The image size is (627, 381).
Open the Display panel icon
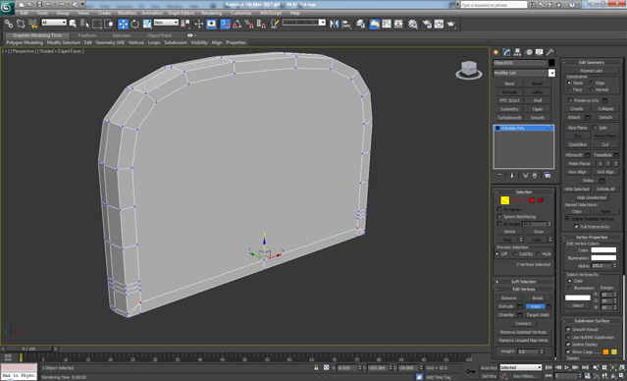click(540, 52)
